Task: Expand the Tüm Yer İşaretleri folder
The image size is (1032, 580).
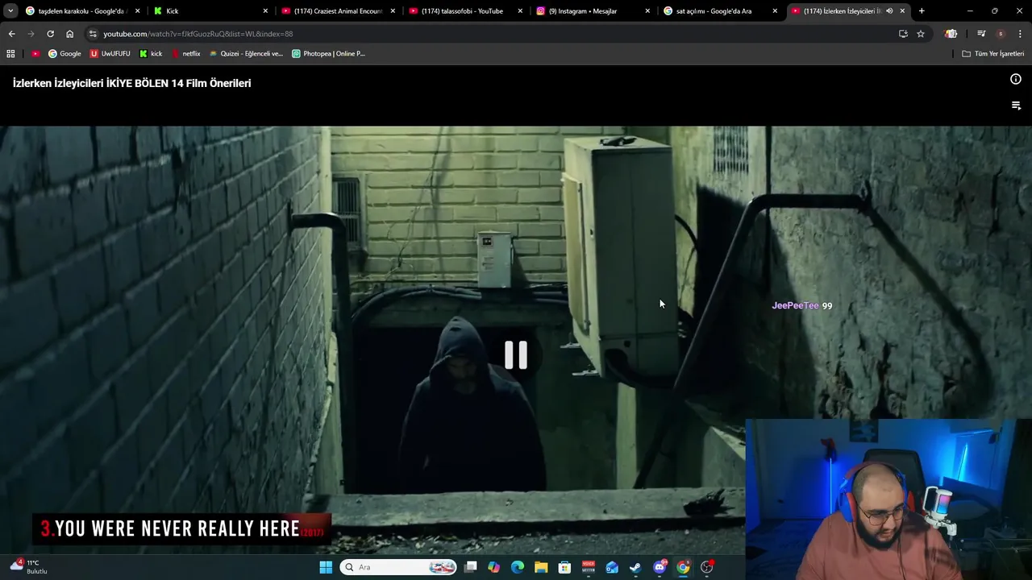Action: (x=993, y=54)
